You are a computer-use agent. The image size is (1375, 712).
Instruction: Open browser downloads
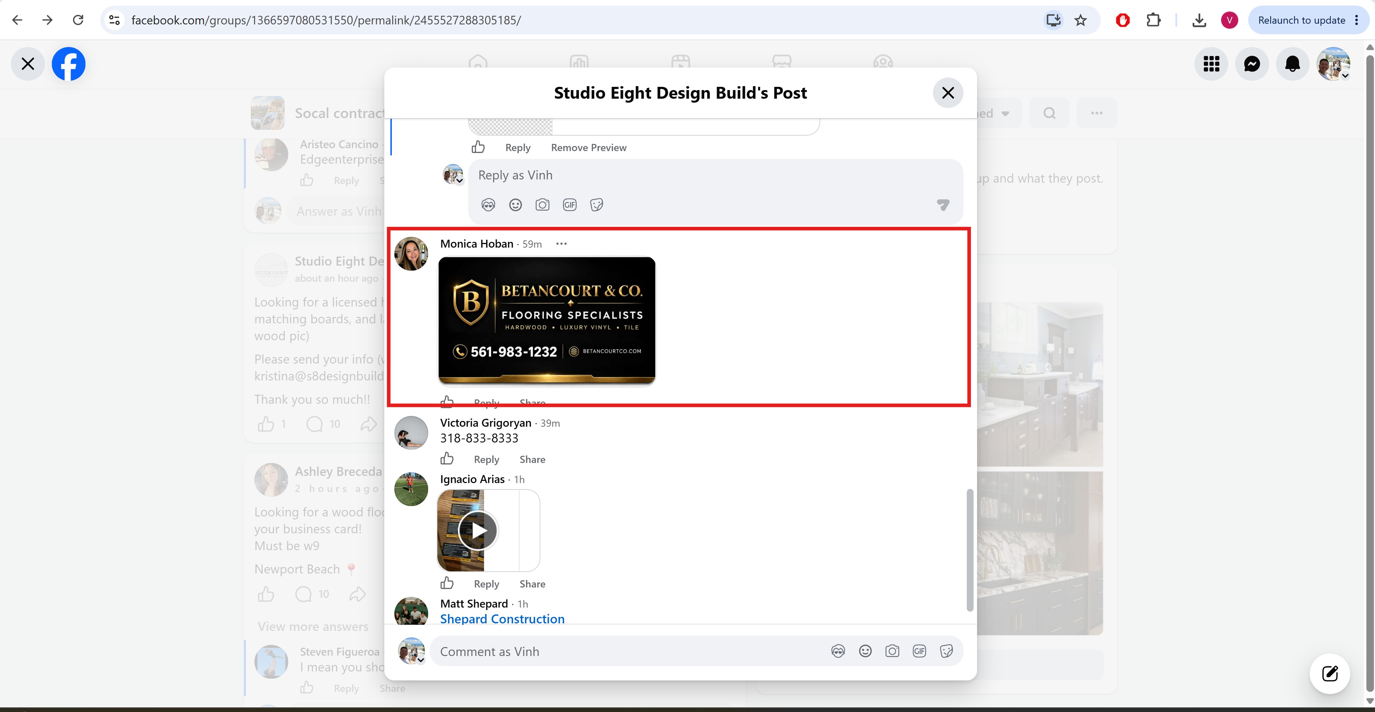point(1199,20)
